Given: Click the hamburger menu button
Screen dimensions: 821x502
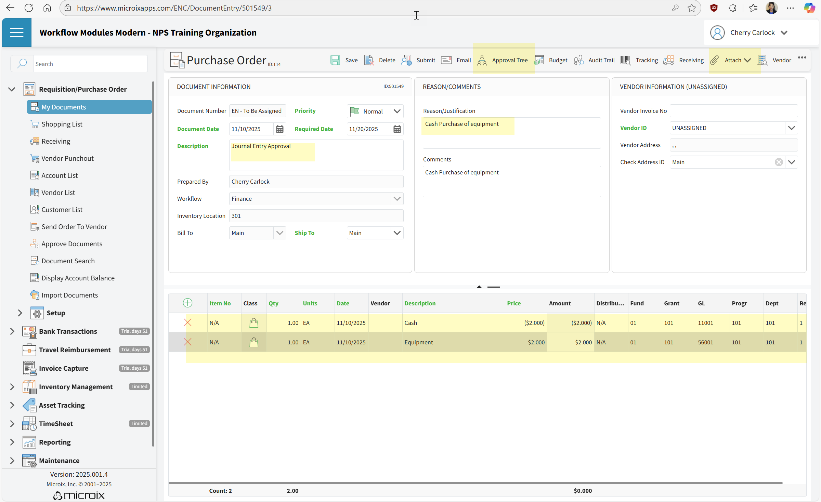Looking at the screenshot, I should (16, 32).
